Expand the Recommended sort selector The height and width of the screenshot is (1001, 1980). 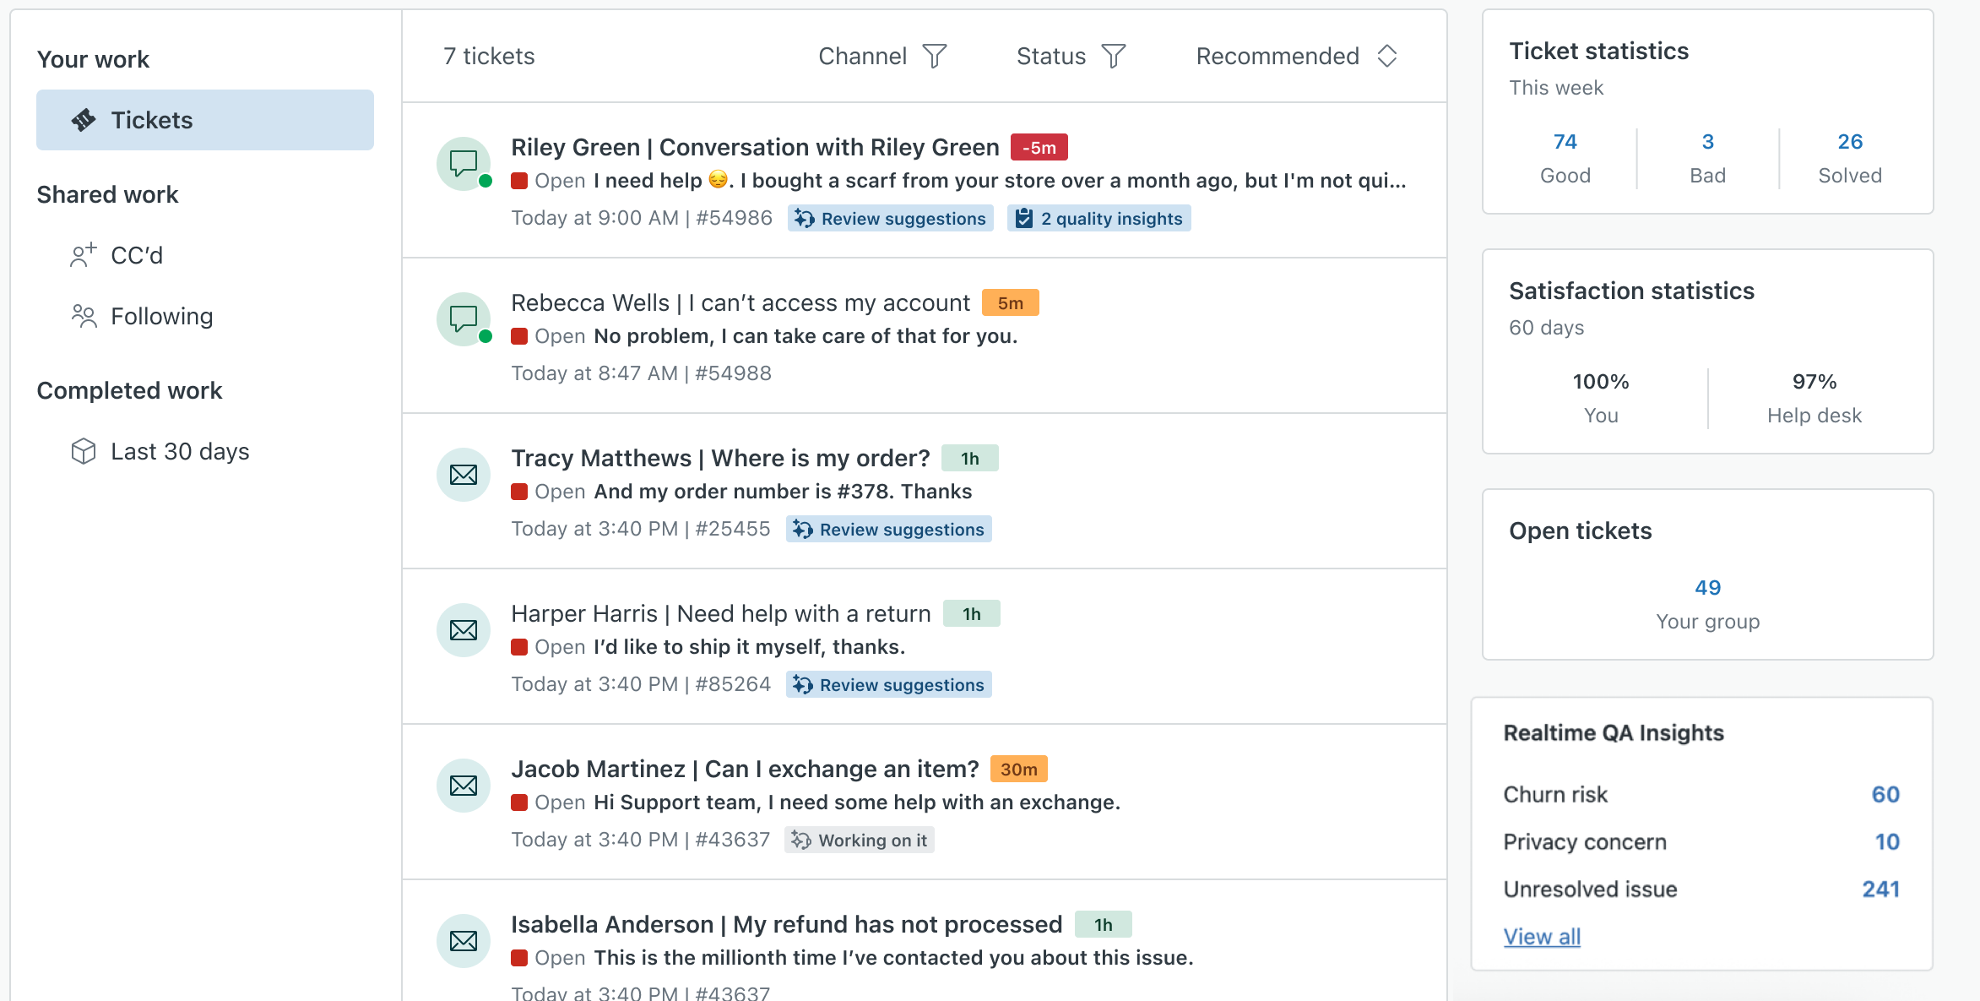point(1386,57)
